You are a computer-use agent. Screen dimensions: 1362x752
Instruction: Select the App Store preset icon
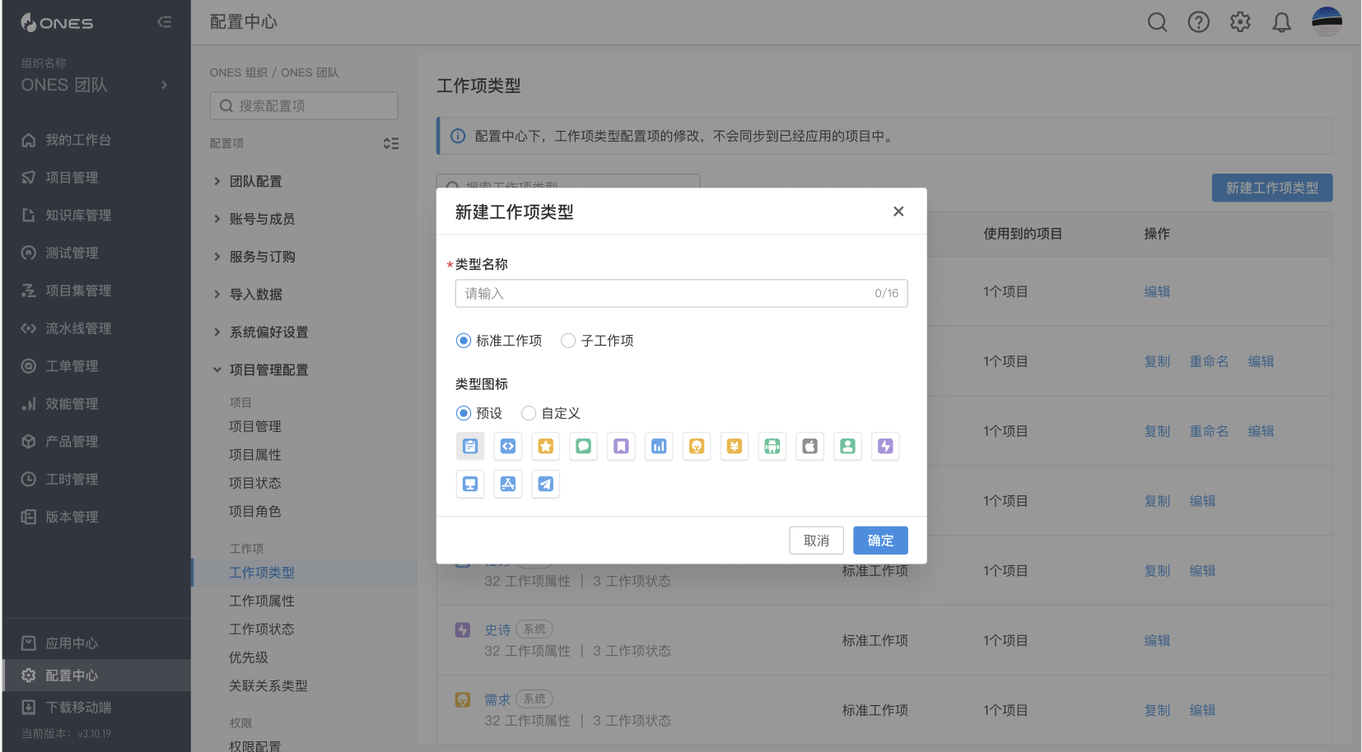508,484
